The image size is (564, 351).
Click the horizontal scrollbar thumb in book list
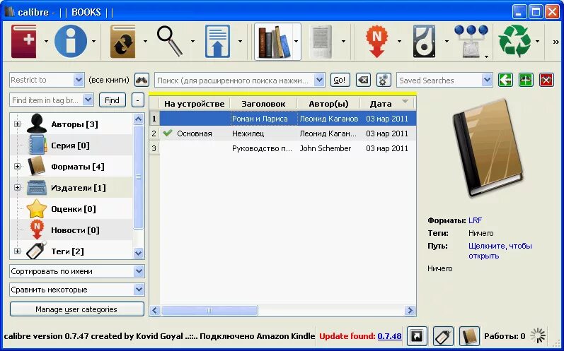pyautogui.click(x=209, y=311)
